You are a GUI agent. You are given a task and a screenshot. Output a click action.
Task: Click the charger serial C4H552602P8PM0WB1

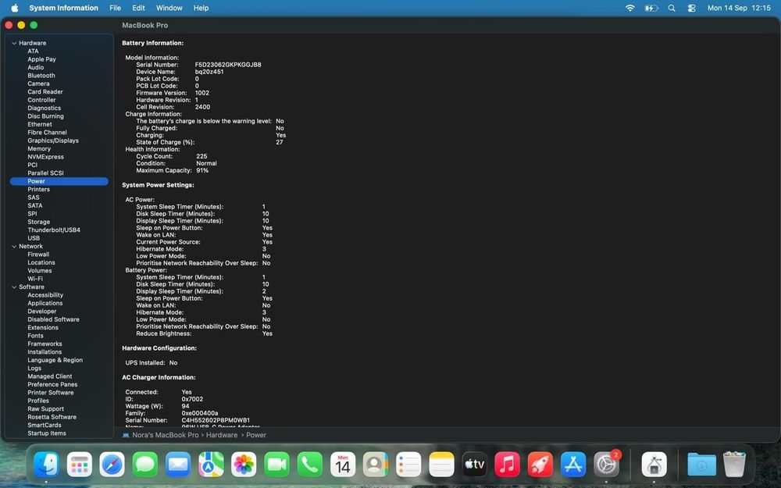pos(216,420)
